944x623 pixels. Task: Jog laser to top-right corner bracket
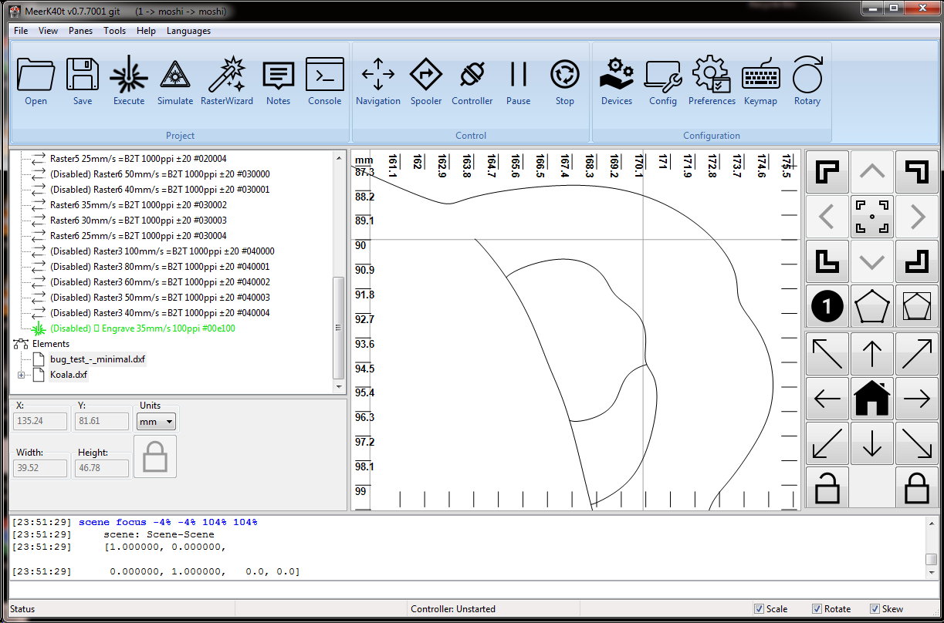pyautogui.click(x=917, y=172)
